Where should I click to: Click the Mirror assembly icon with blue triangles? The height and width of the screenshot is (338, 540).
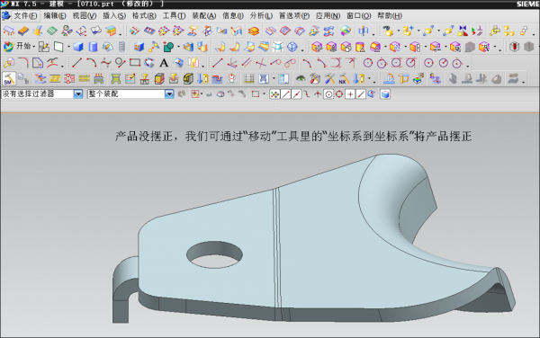(463, 31)
